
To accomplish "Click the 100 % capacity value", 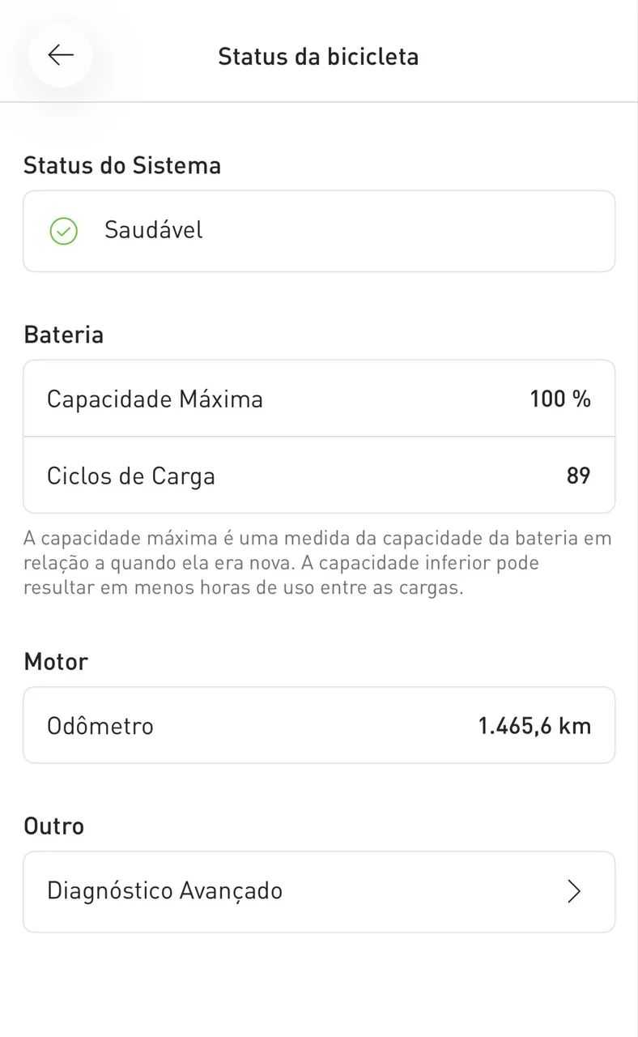I will (x=560, y=399).
